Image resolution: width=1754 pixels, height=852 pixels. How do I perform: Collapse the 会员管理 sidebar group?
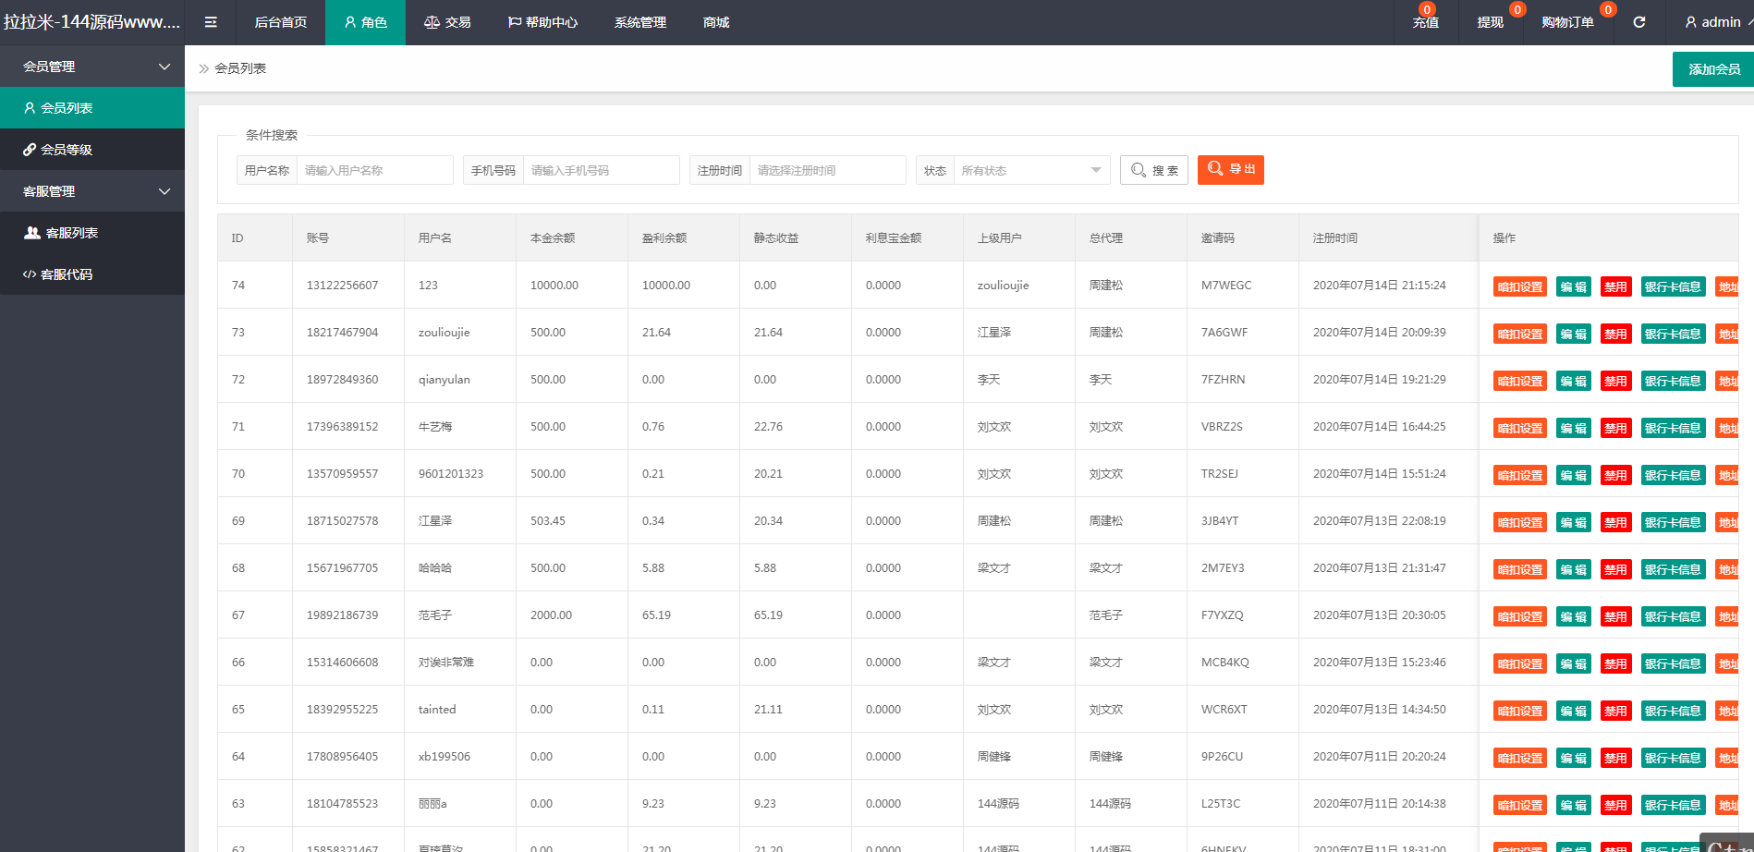click(92, 67)
